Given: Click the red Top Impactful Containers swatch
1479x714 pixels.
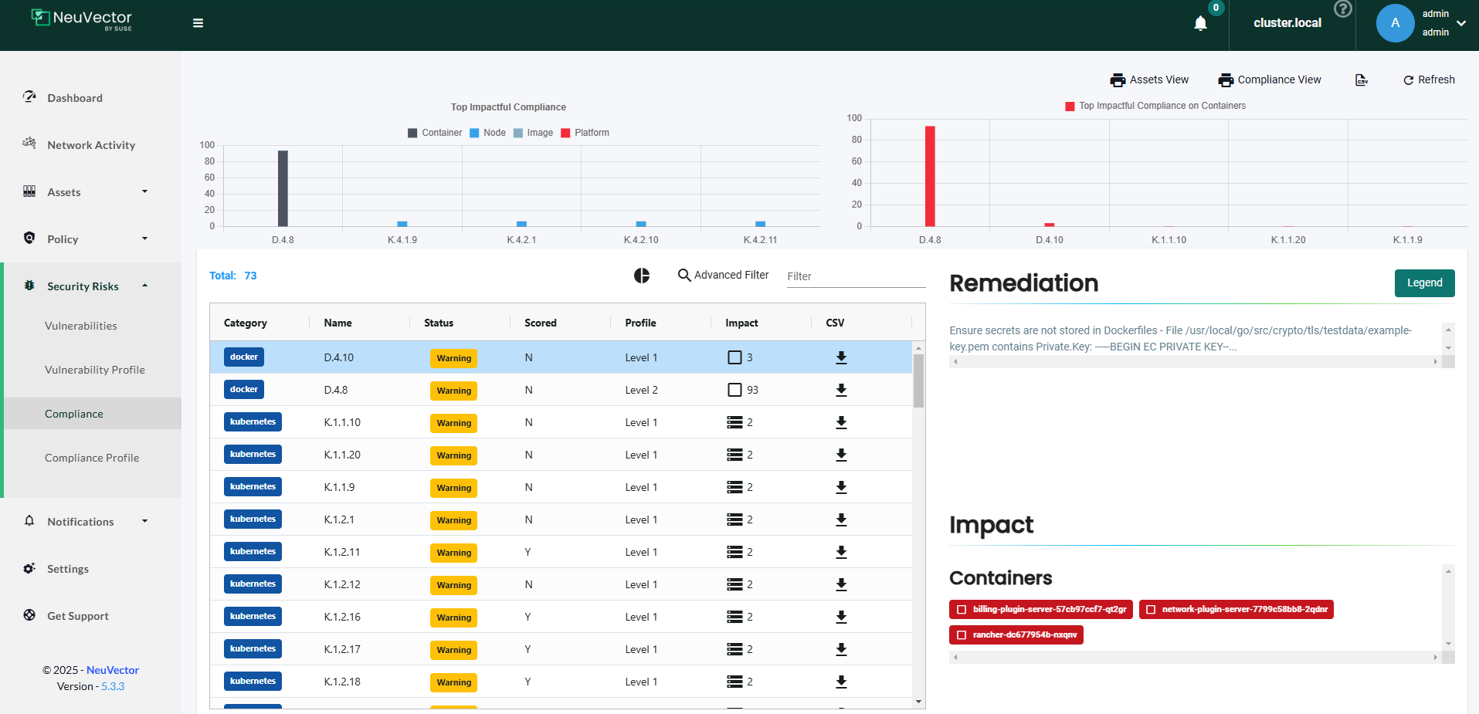Looking at the screenshot, I should point(1070,107).
